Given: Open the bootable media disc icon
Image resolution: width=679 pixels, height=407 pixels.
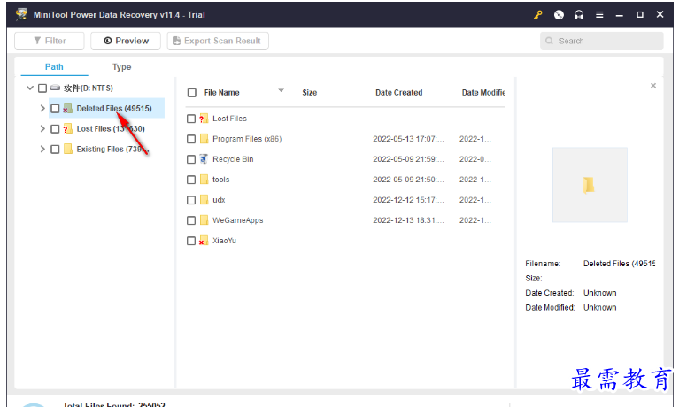Looking at the screenshot, I should [559, 15].
